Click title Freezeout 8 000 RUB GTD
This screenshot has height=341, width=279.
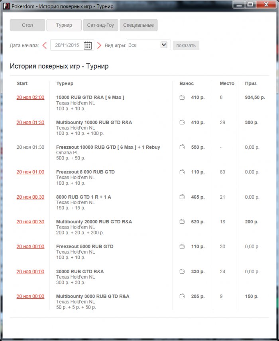click(x=85, y=172)
